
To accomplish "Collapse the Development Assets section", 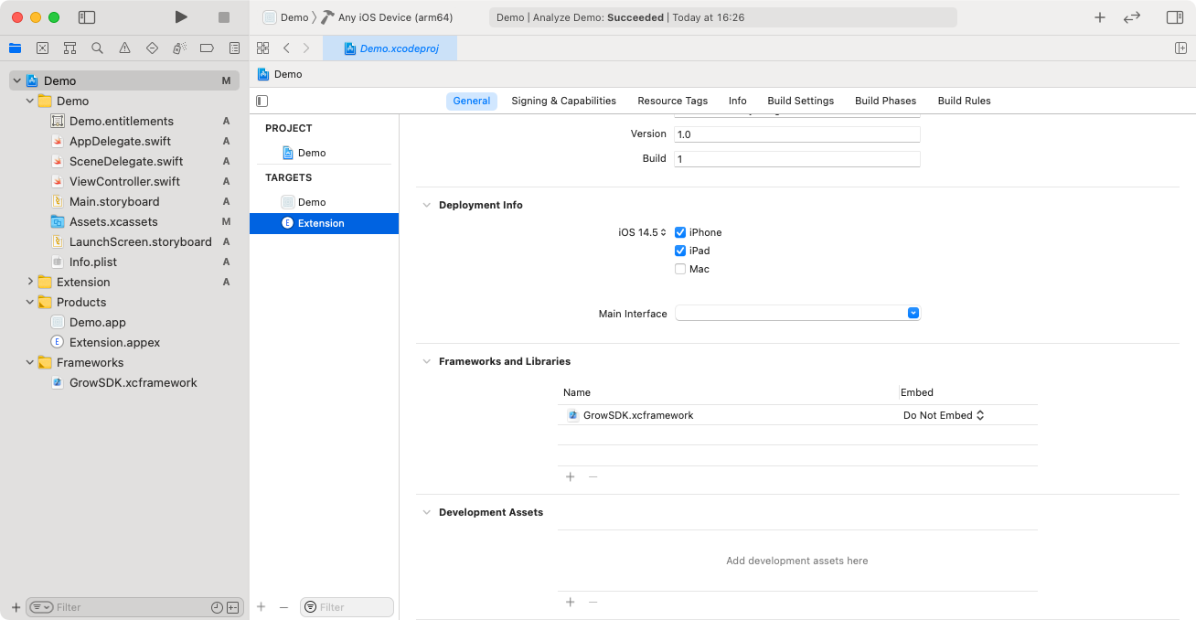I will pos(426,512).
